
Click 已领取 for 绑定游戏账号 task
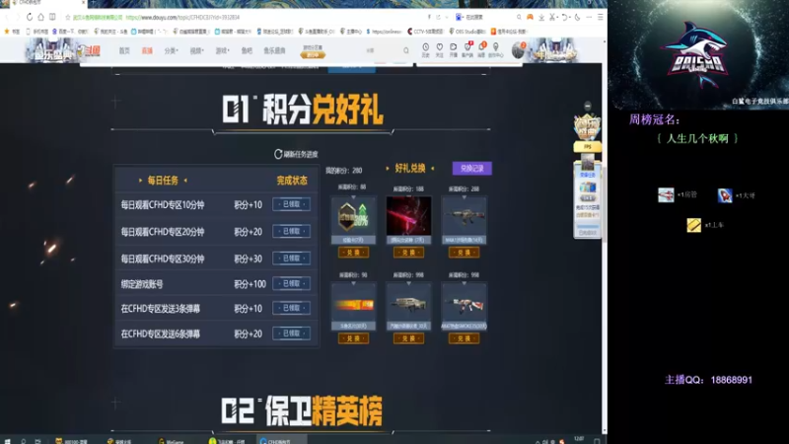click(x=291, y=284)
